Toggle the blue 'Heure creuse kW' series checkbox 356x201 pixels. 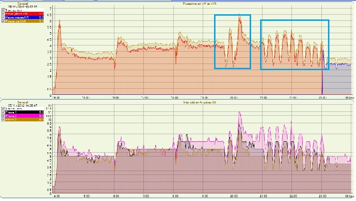click(3, 18)
